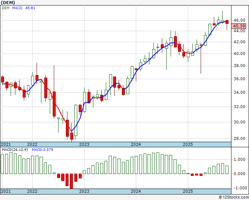The height and width of the screenshot is (200, 249).
Task: Click the lowest red candle near 28.00
Action: click(x=72, y=136)
